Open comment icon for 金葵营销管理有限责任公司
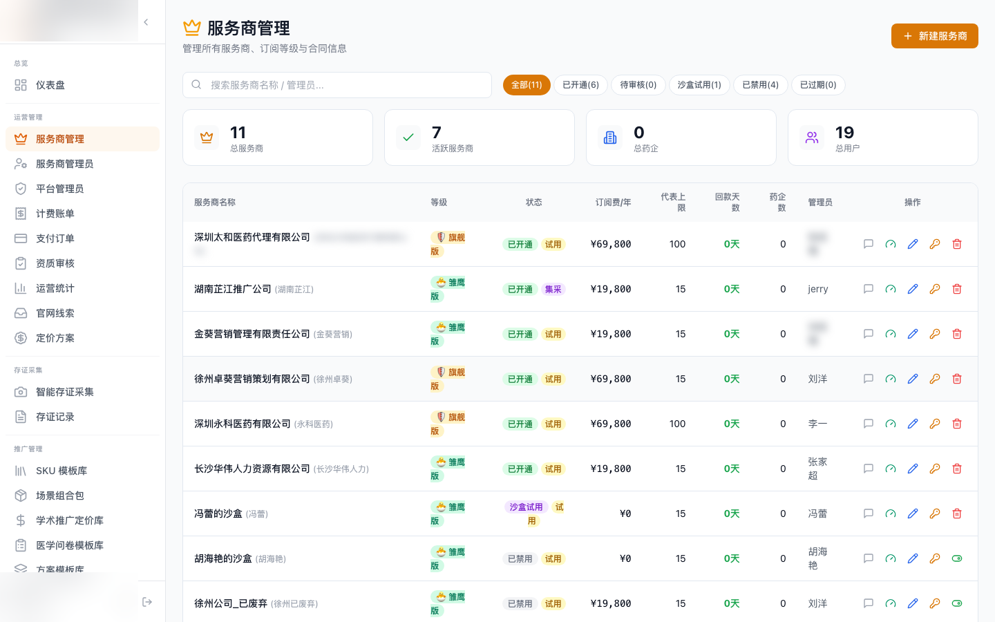Image resolution: width=995 pixels, height=622 pixels. [x=869, y=334]
